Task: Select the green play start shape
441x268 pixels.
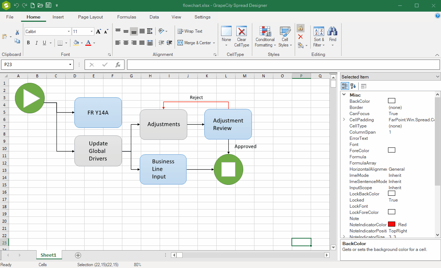Action: click(30, 98)
